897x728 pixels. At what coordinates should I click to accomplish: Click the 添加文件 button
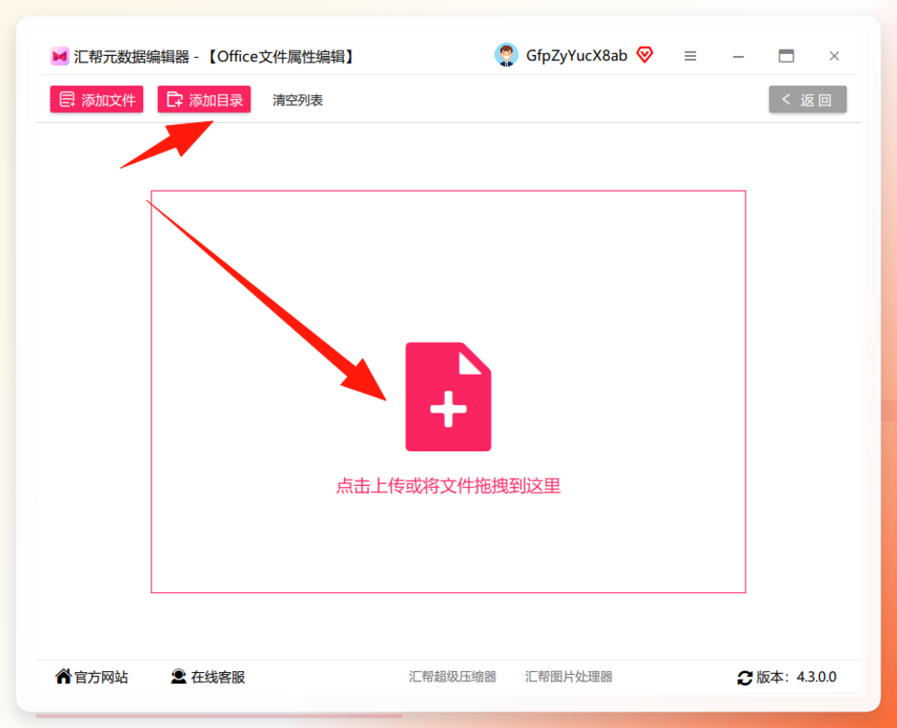point(96,100)
